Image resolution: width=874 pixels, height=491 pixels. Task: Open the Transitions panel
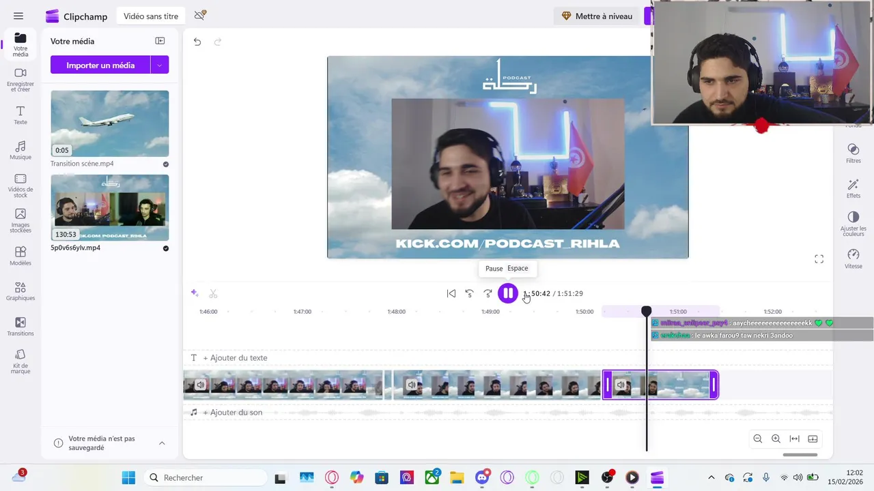tap(20, 327)
